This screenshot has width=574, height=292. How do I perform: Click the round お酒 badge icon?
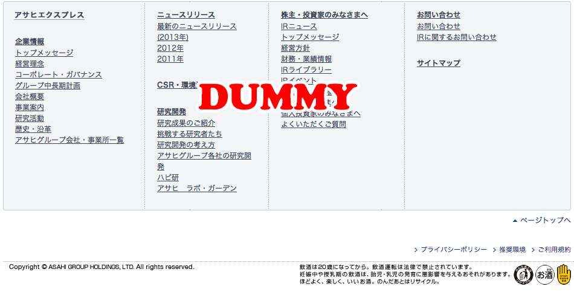tap(544, 274)
